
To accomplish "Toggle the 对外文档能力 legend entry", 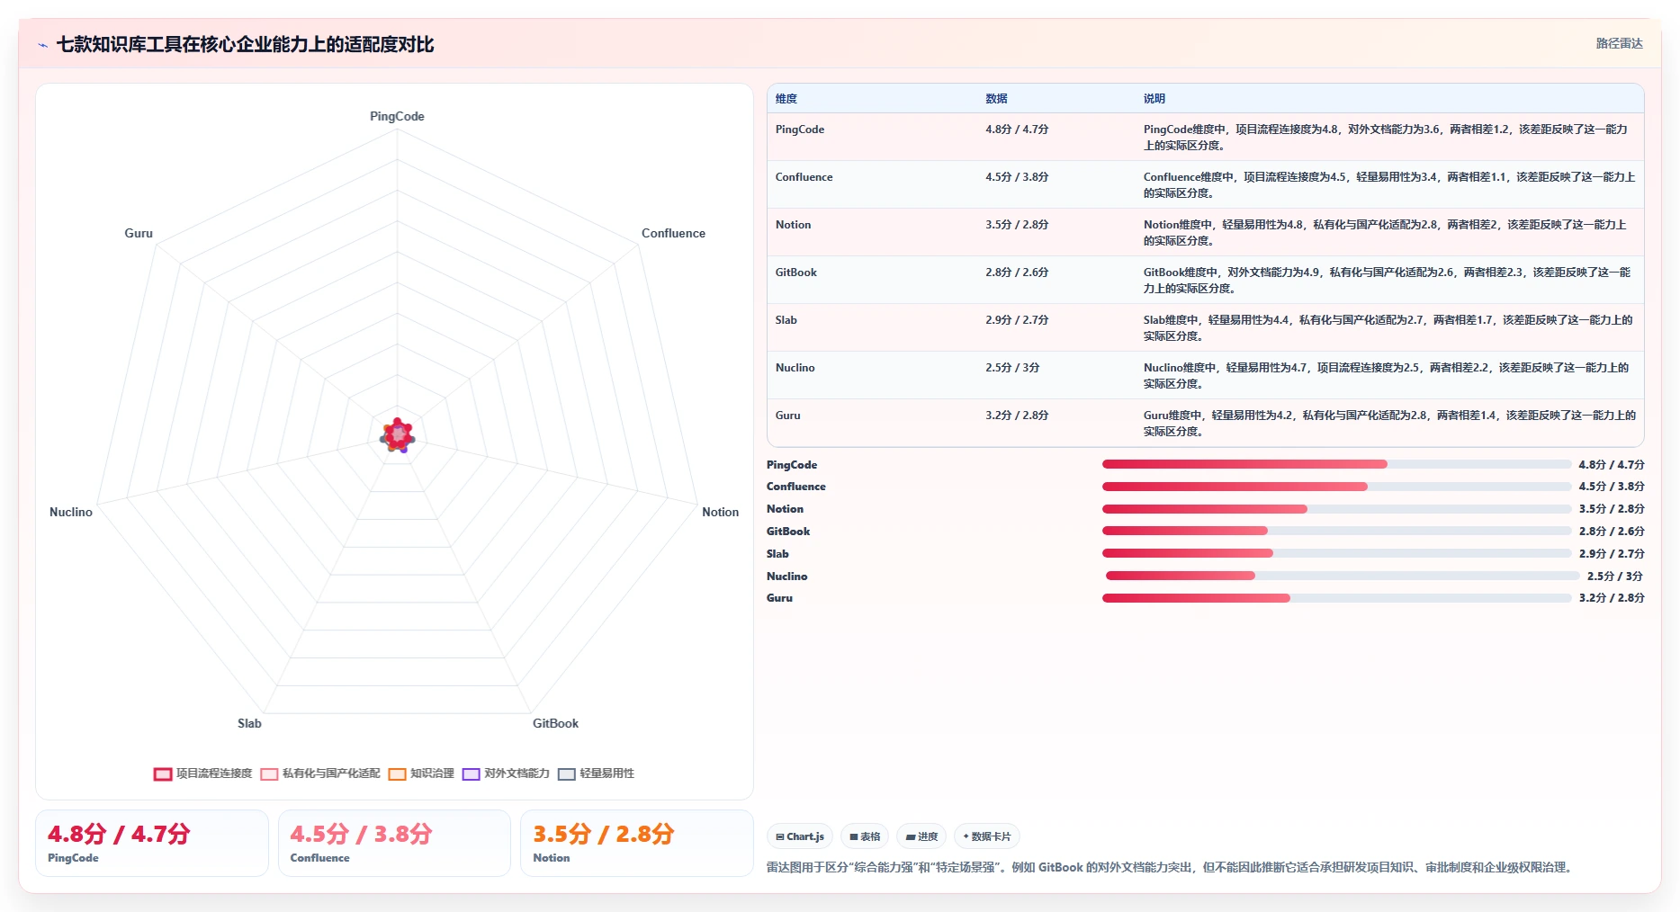I will [x=506, y=773].
